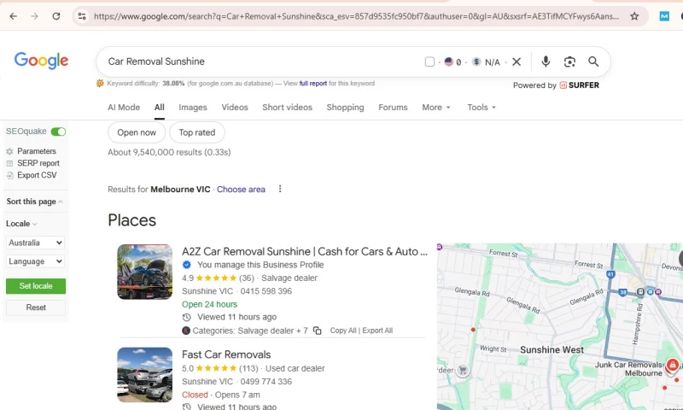The width and height of the screenshot is (683, 410).
Task: Open A2Z Car Removal Sunshine thumbnail
Action: coord(144,272)
